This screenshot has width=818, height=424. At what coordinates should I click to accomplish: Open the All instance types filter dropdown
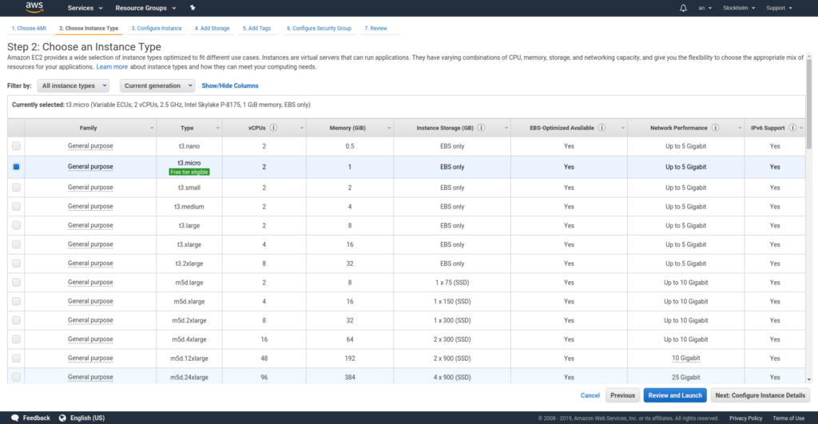pyautogui.click(x=73, y=85)
